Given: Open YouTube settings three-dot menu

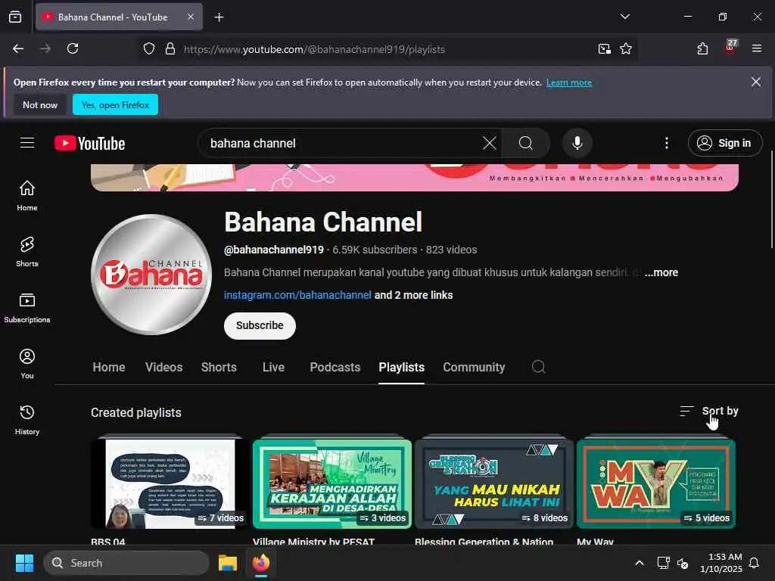Looking at the screenshot, I should tap(667, 143).
